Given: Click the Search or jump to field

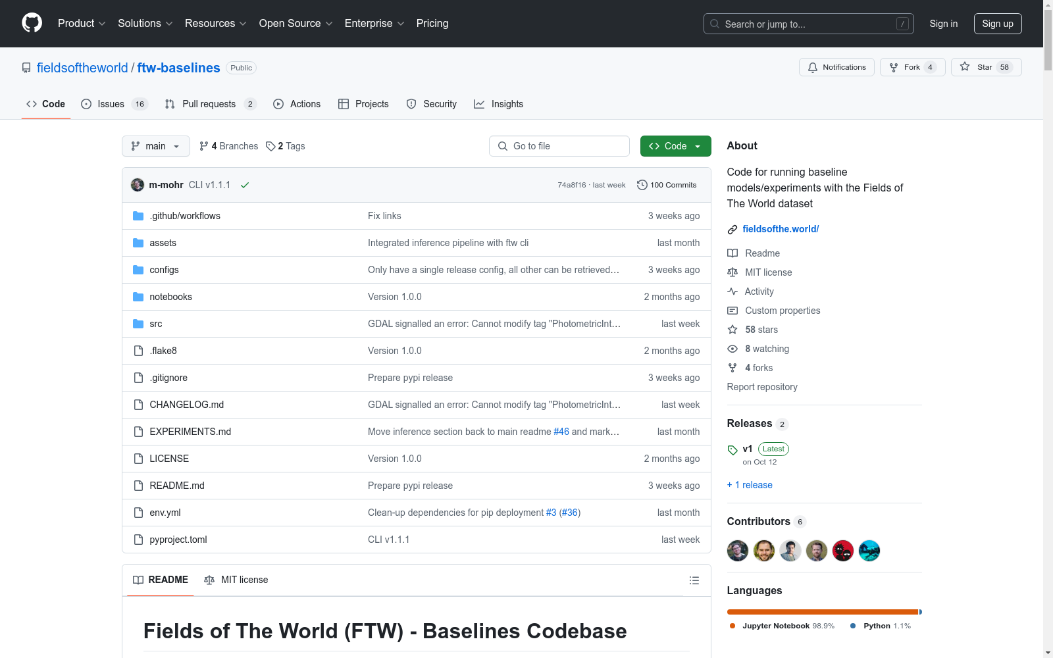Looking at the screenshot, I should [x=809, y=24].
